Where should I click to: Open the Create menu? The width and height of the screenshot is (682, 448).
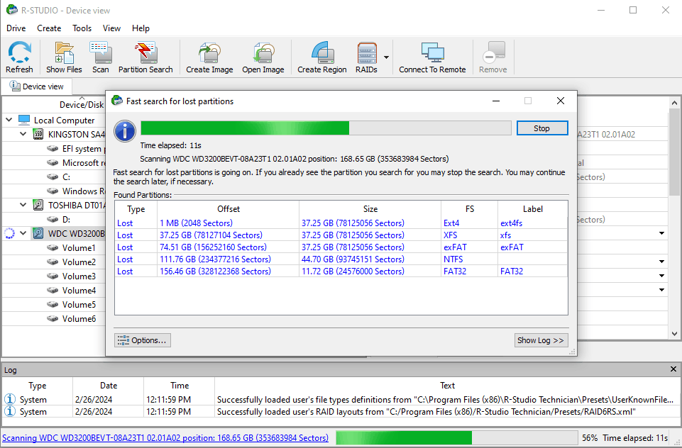(49, 28)
